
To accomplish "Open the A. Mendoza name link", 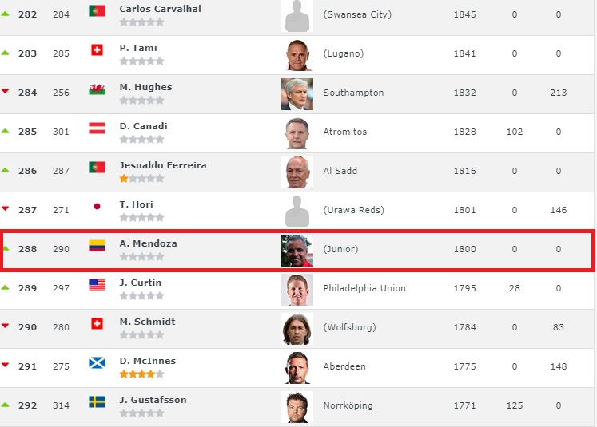I will [147, 243].
